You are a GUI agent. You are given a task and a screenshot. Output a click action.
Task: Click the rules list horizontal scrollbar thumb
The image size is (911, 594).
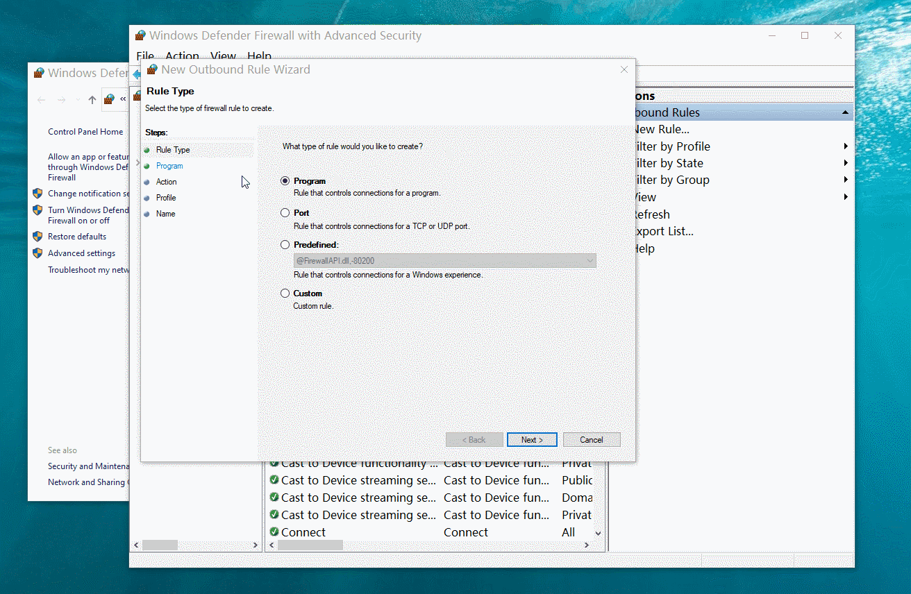310,545
